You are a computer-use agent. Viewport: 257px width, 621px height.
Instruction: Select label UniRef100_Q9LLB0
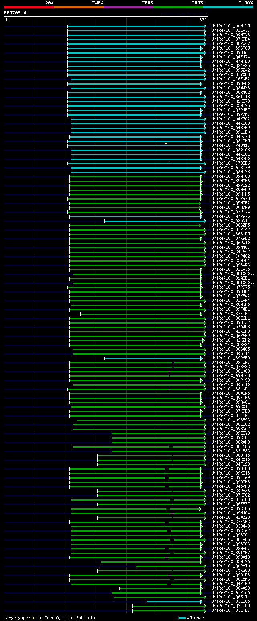click(x=230, y=132)
